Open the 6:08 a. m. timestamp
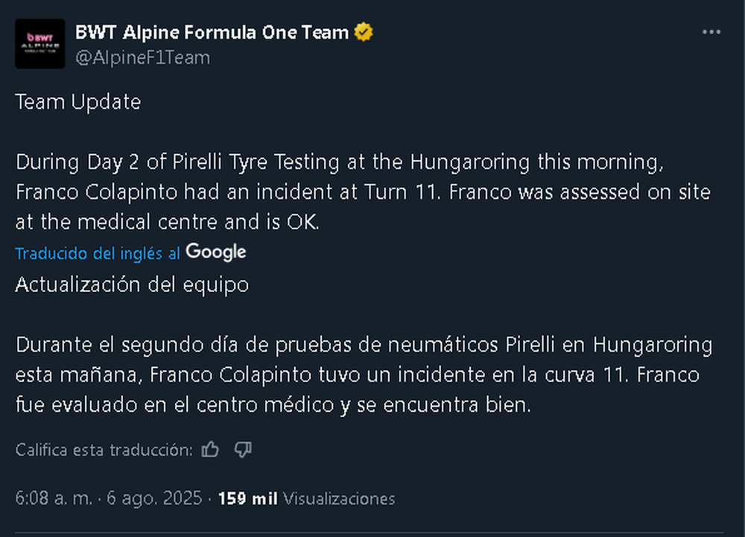This screenshot has height=537, width=745. [x=54, y=498]
